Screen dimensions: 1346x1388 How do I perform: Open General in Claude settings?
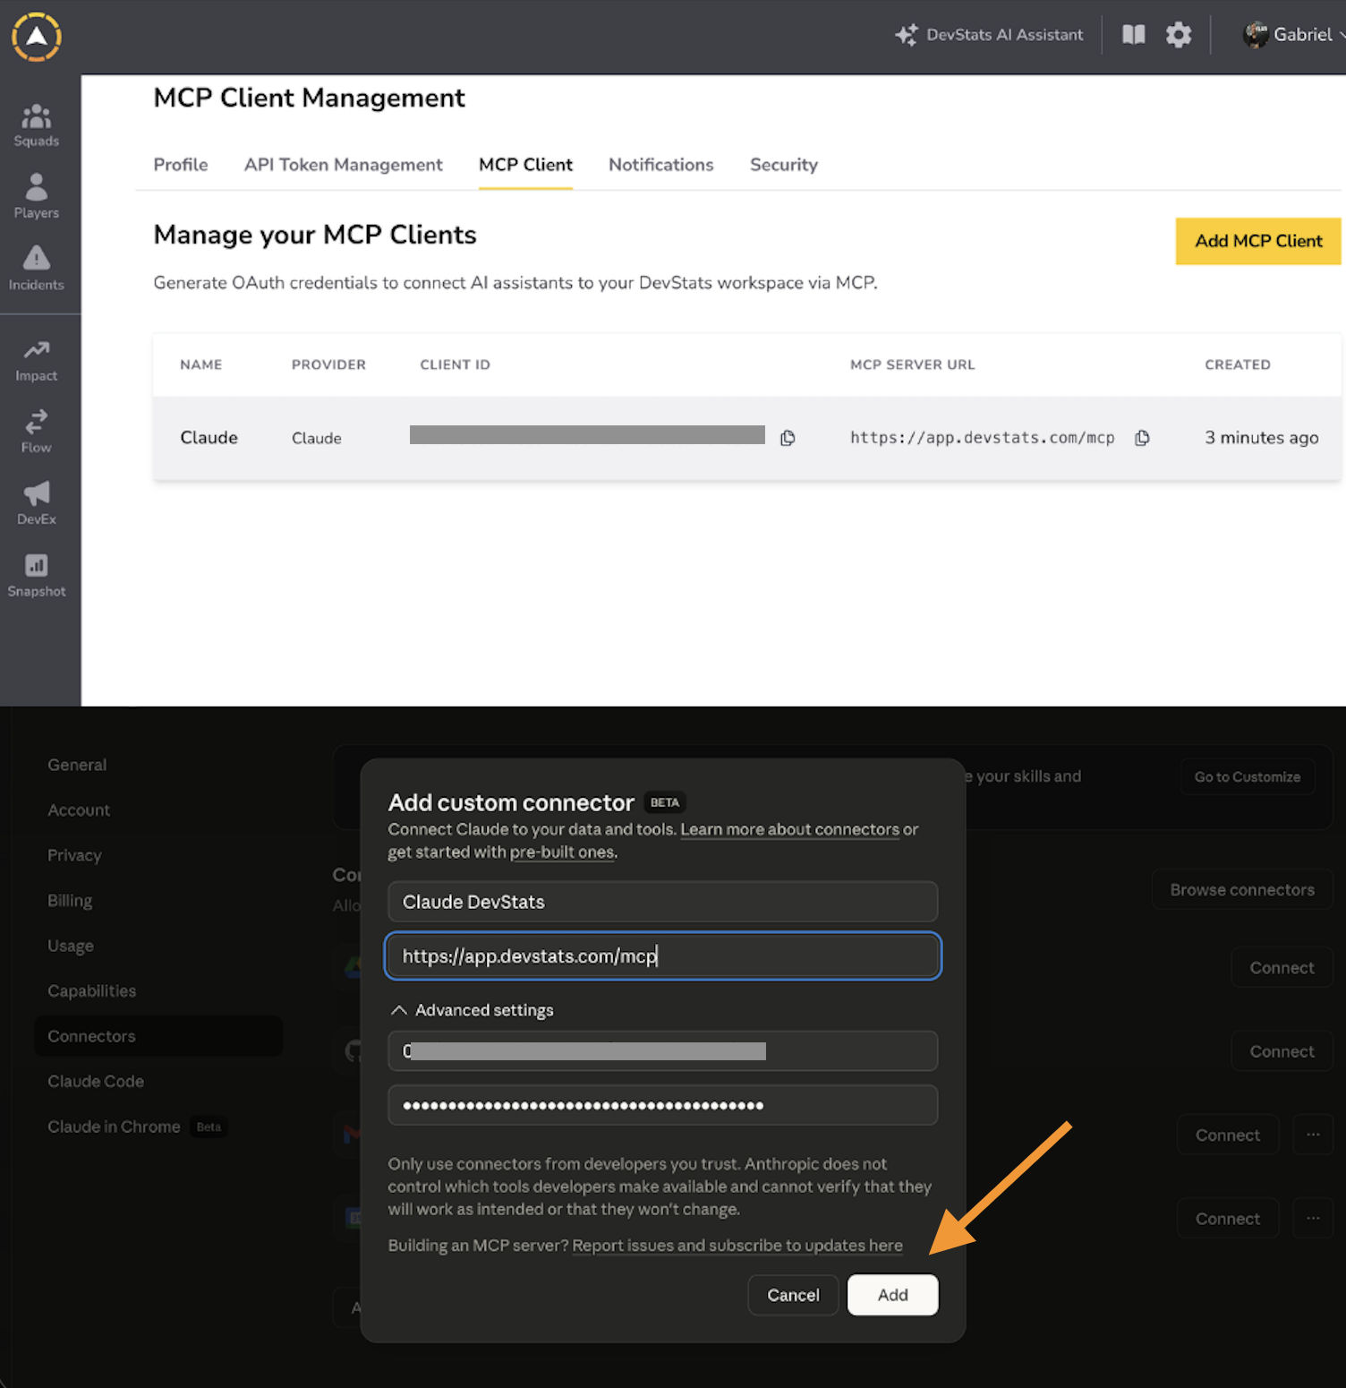77,765
